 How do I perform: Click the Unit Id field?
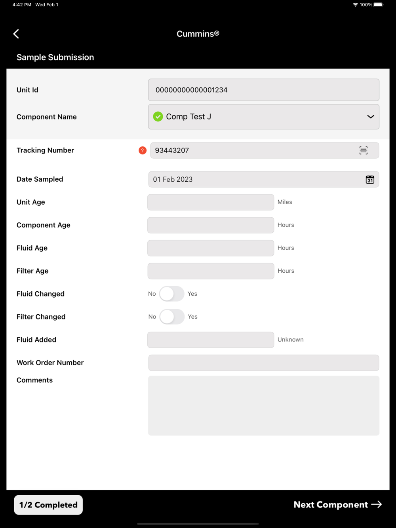(264, 90)
